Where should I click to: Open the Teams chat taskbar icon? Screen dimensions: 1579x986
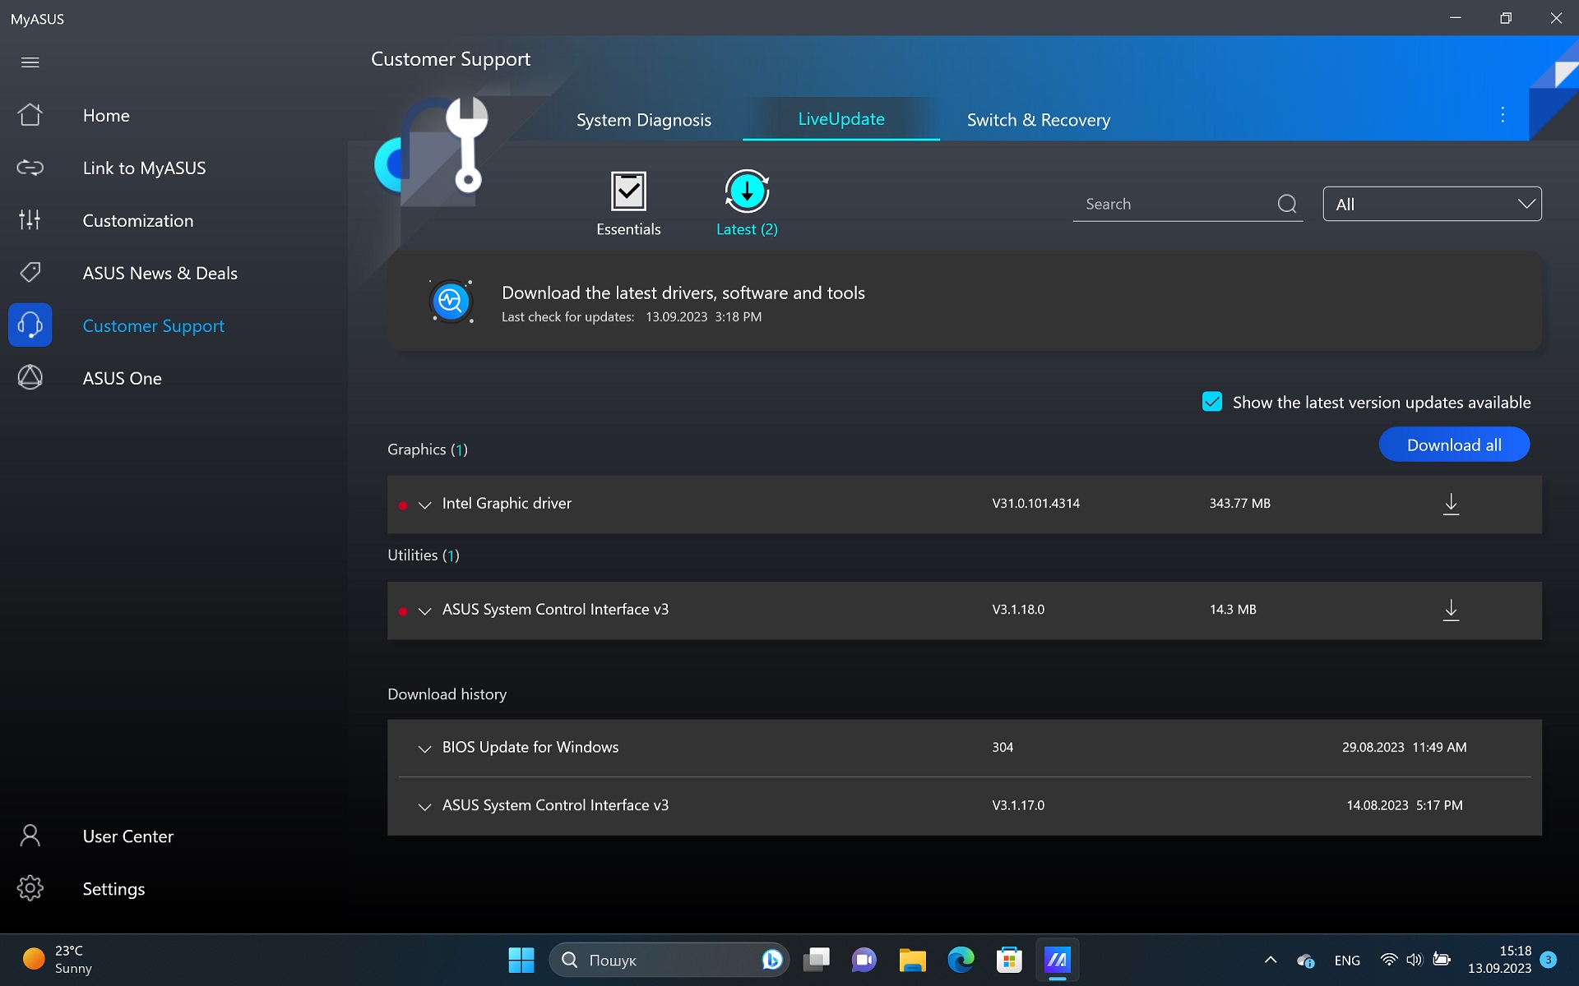click(x=864, y=960)
